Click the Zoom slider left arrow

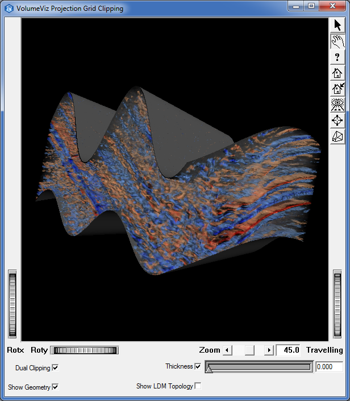[x=227, y=350]
